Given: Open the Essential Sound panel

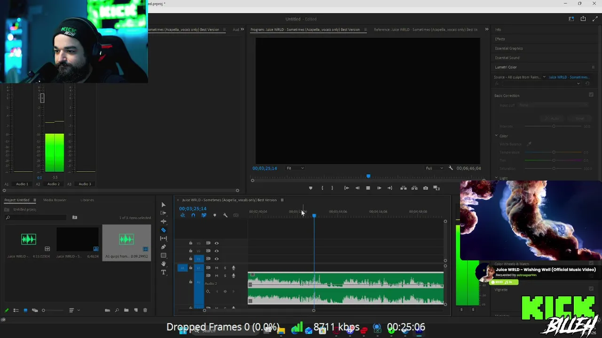Looking at the screenshot, I should [507, 58].
